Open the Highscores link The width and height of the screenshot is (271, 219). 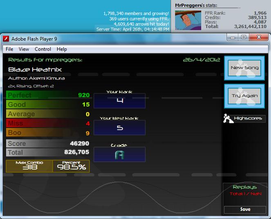pyautogui.click(x=248, y=118)
